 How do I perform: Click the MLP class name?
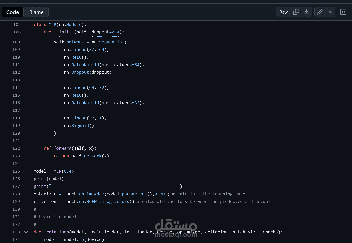click(x=52, y=24)
